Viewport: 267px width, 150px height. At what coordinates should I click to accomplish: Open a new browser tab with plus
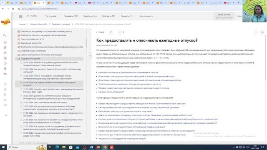click(x=239, y=3)
